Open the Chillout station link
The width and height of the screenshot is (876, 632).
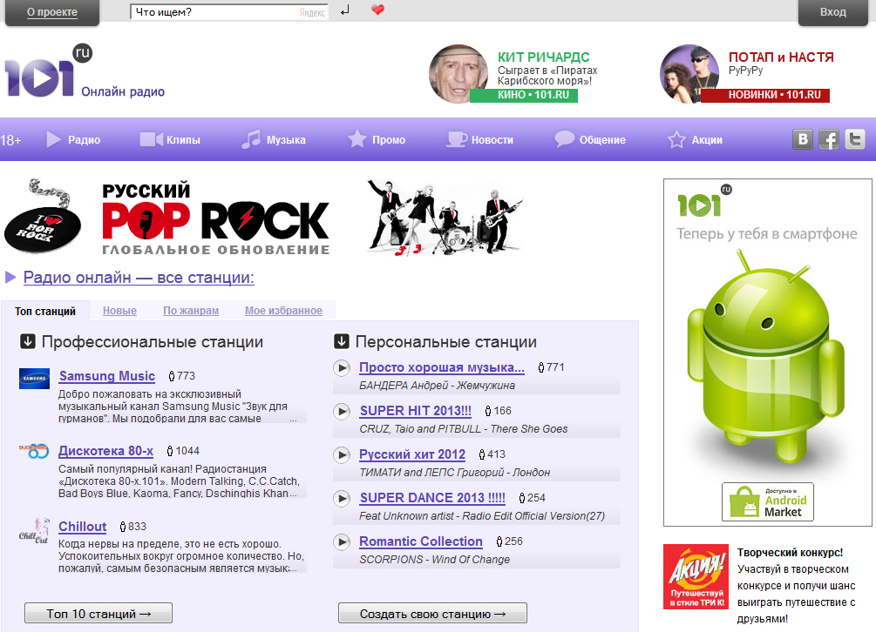coord(82,527)
